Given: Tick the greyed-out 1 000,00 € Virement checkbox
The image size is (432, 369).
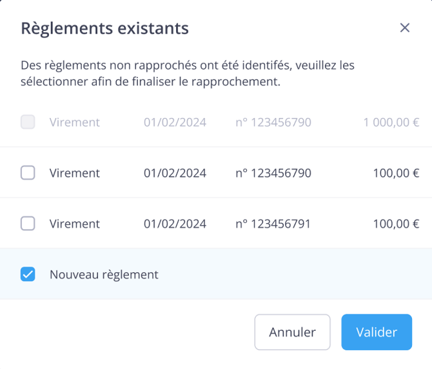Looking at the screenshot, I should click(x=28, y=122).
